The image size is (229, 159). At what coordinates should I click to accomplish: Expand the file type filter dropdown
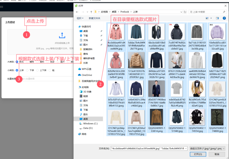click(x=207, y=148)
